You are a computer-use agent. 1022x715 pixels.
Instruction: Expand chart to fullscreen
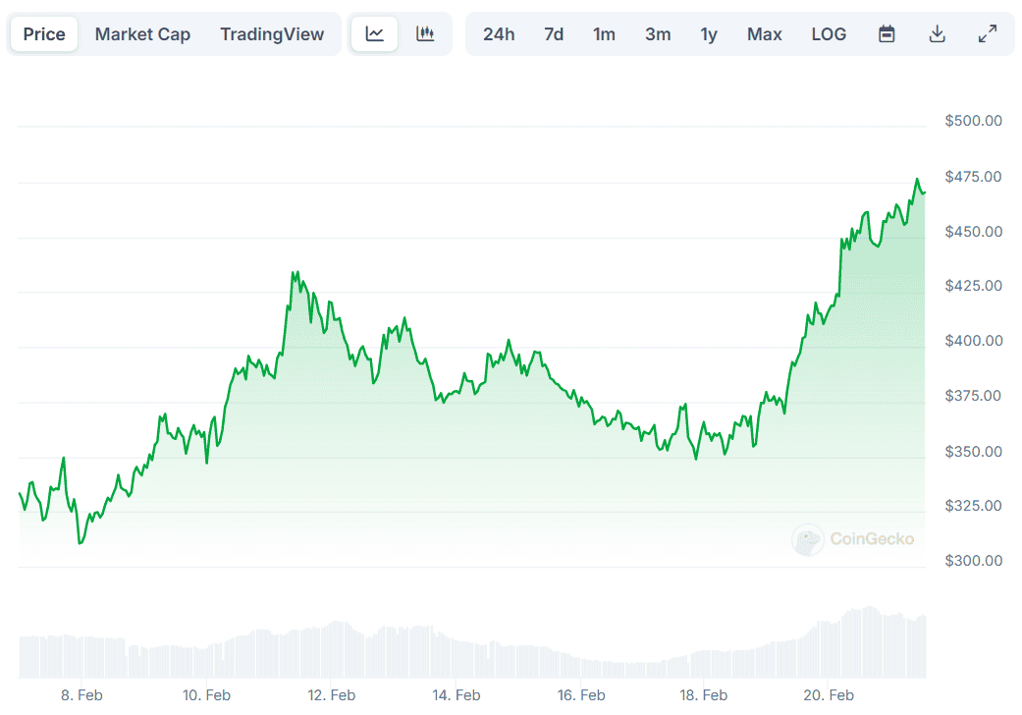pyautogui.click(x=988, y=34)
